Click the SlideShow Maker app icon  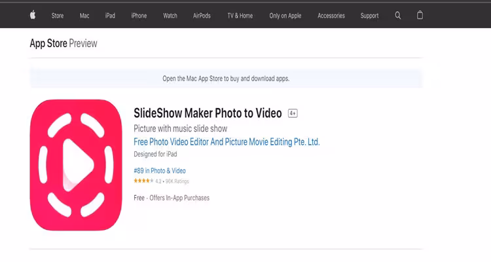(76, 165)
